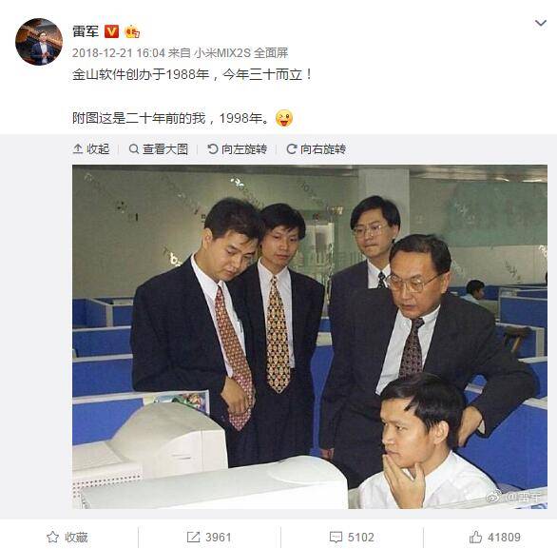Click the expanded post photo
This screenshot has height=549, width=557.
coord(310,337)
